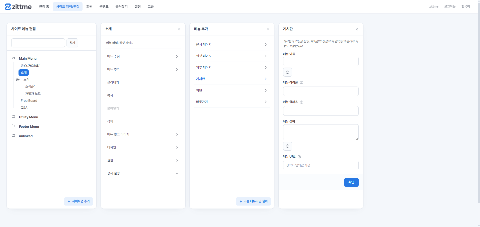This screenshot has height=227, width=480.
Task: Click help icon next to 메뉴 URL
Action: click(x=299, y=157)
